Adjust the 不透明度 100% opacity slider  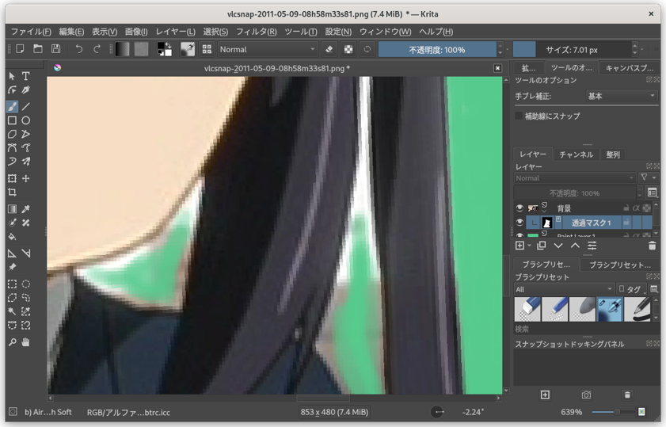click(x=437, y=49)
